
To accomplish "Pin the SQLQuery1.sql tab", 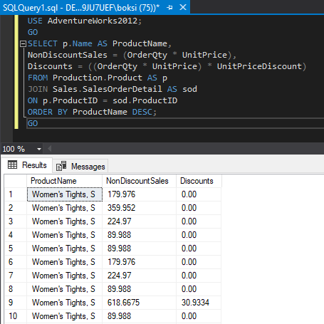I will [x=169, y=8].
